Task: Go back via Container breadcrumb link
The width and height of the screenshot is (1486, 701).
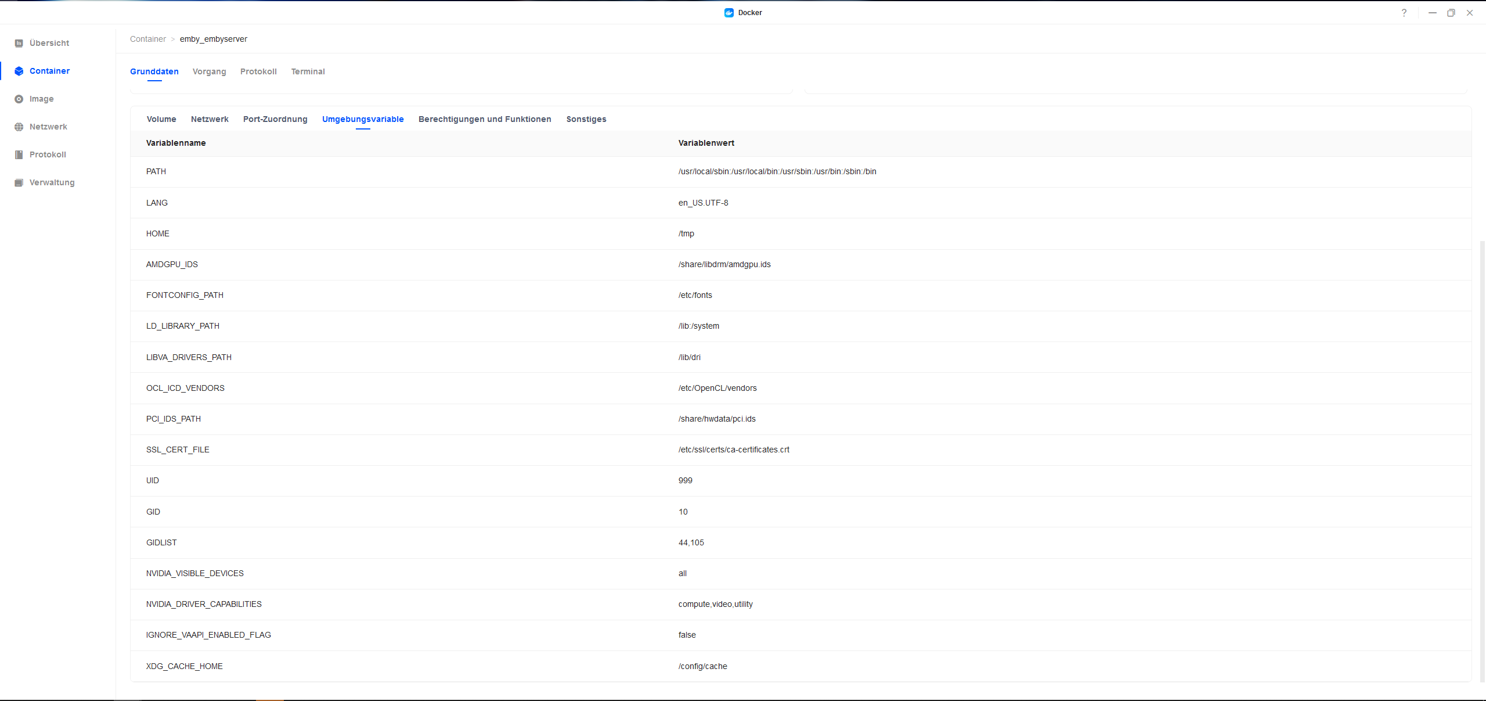Action: [148, 39]
